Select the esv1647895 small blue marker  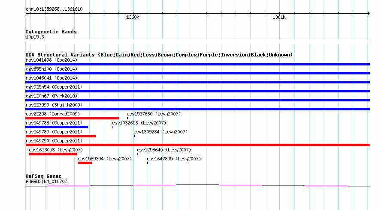(148, 163)
